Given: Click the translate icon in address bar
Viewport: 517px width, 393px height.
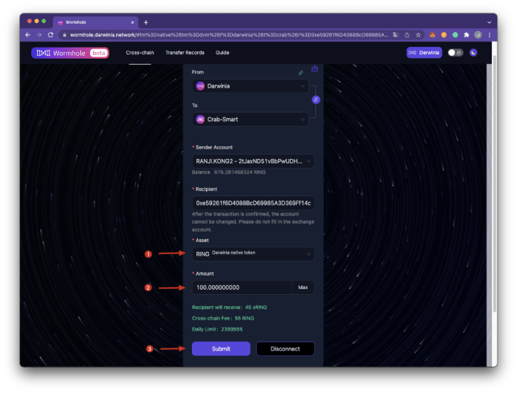Looking at the screenshot, I should (396, 35).
